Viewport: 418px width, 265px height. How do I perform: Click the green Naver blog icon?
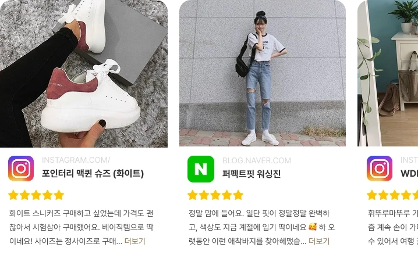point(201,169)
